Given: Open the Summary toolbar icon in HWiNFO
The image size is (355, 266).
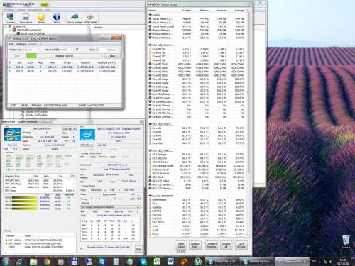Looking at the screenshot, I should click(10, 18).
